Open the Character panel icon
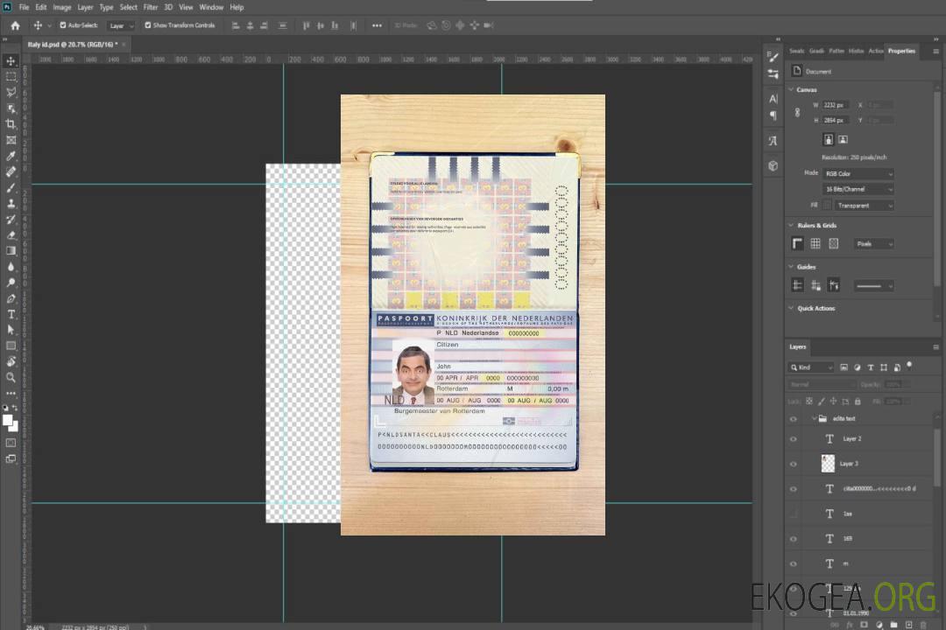This screenshot has height=630, width=946. click(x=773, y=98)
